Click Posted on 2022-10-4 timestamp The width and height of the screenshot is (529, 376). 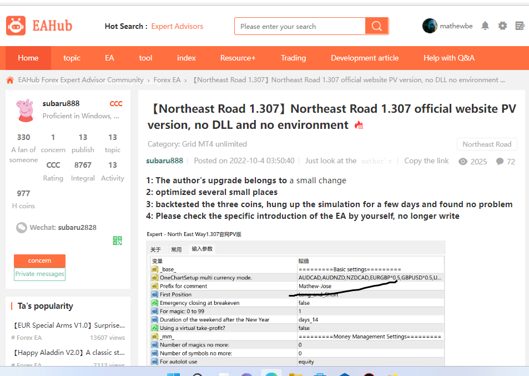point(244,161)
